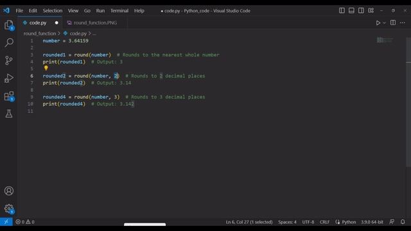This screenshot has height=231, width=411.
Task: Open Customize Layout options
Action: [371, 10]
